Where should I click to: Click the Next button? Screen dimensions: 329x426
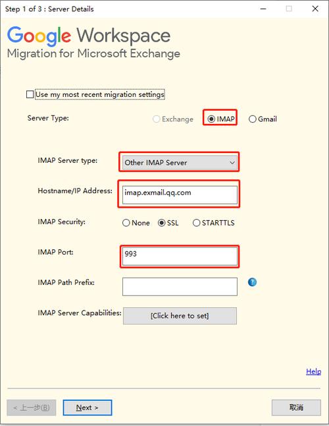tap(88, 408)
